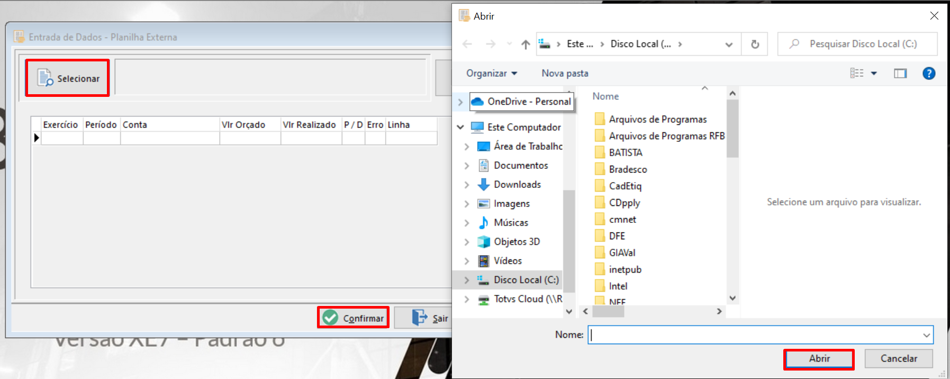Open view options dropdown arrow
950x379 pixels.
[874, 74]
